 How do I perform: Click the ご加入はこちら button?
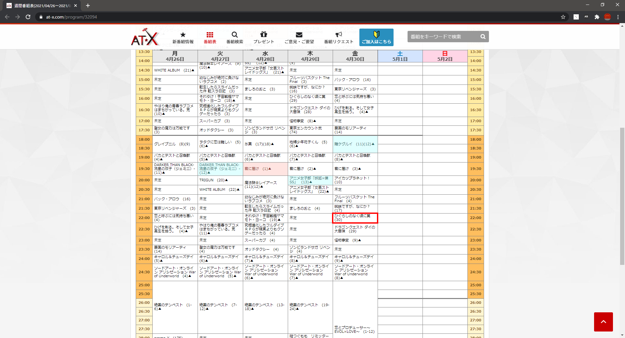(376, 37)
